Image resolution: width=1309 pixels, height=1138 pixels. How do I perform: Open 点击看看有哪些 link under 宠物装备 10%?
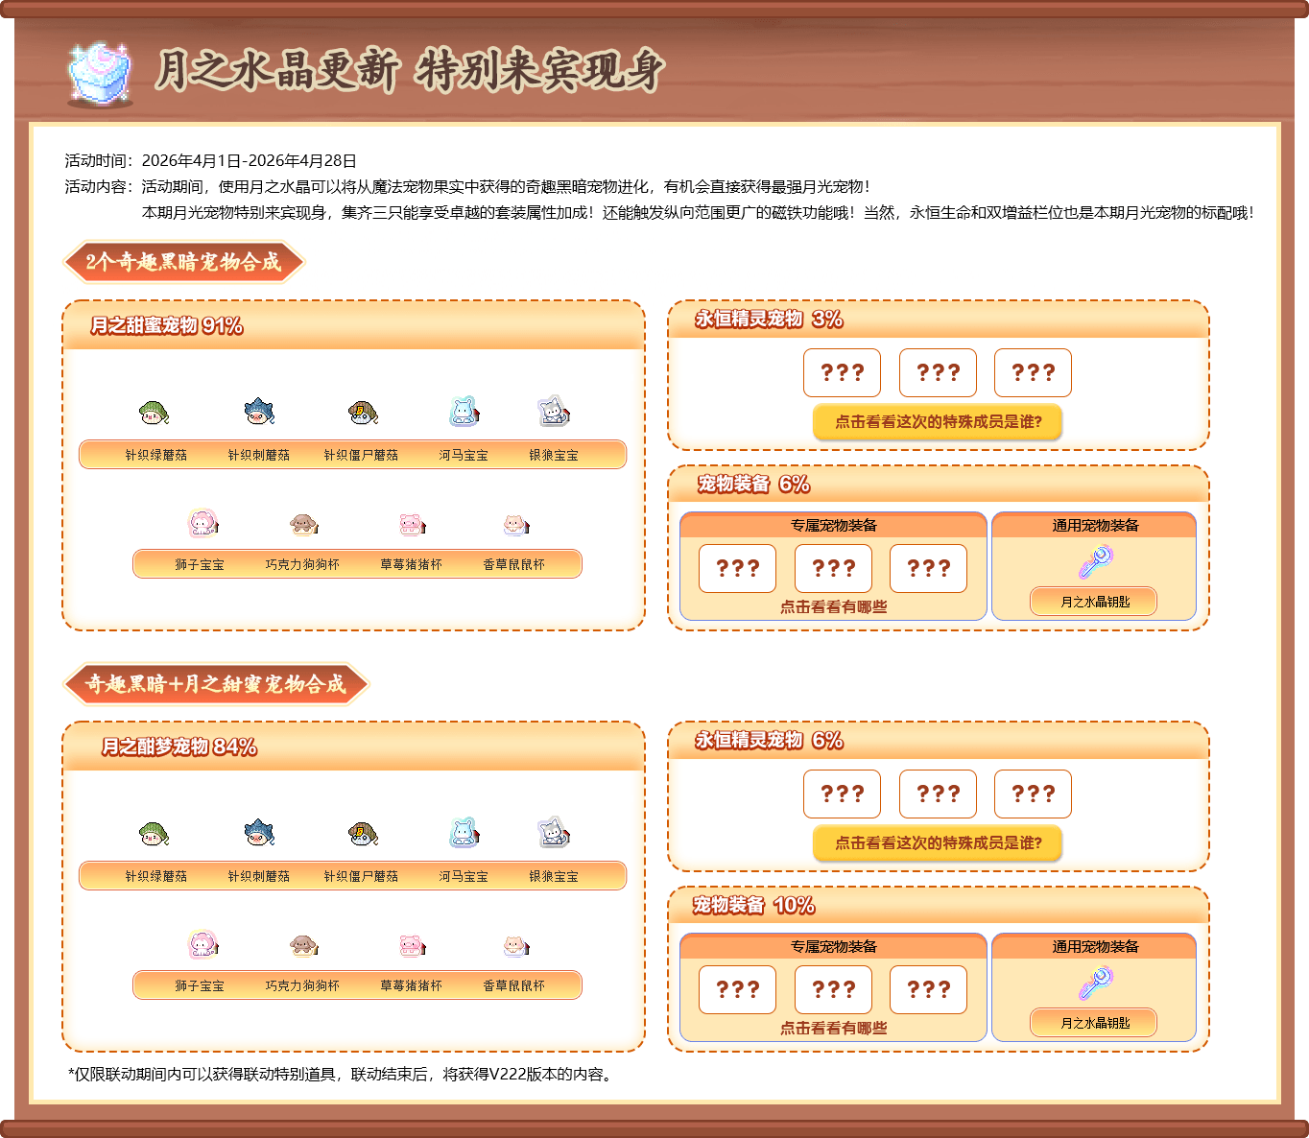point(833,1028)
